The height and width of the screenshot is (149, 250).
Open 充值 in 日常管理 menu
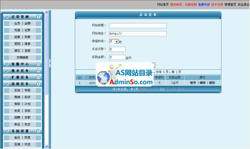pos(17,30)
